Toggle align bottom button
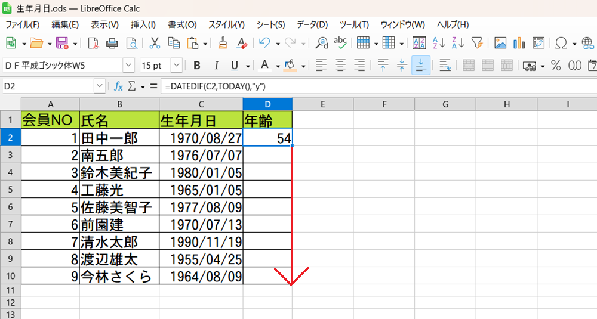This screenshot has height=319, width=597. coord(421,66)
